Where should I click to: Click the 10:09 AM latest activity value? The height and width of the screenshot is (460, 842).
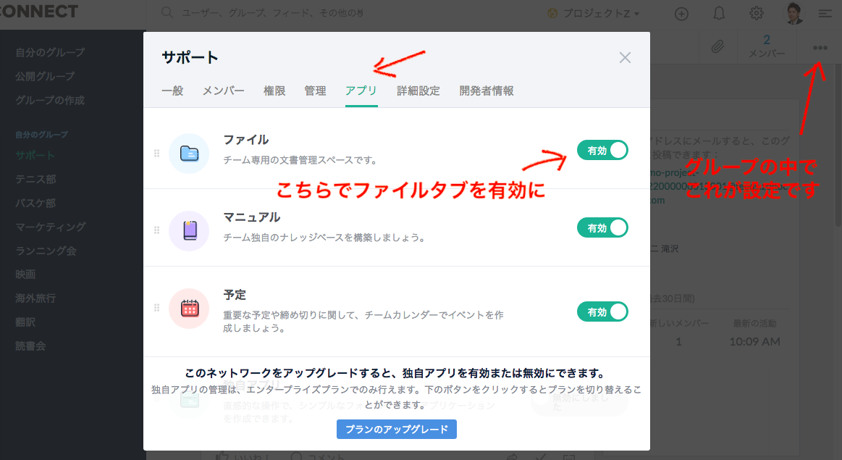point(754,341)
